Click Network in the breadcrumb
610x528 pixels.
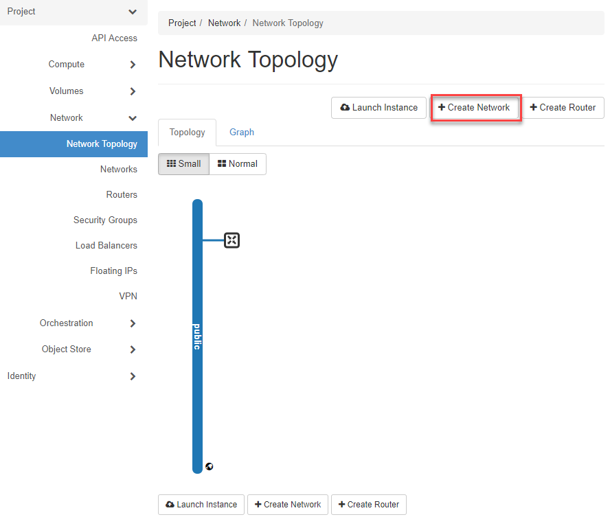point(224,23)
